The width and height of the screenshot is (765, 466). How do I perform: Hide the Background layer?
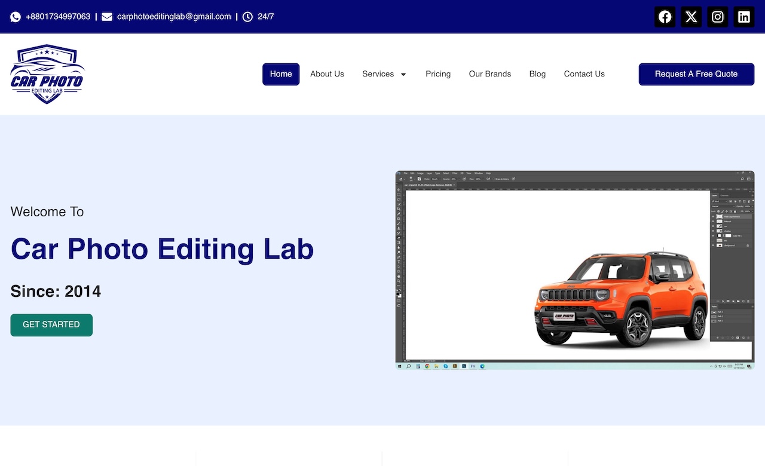(x=713, y=246)
